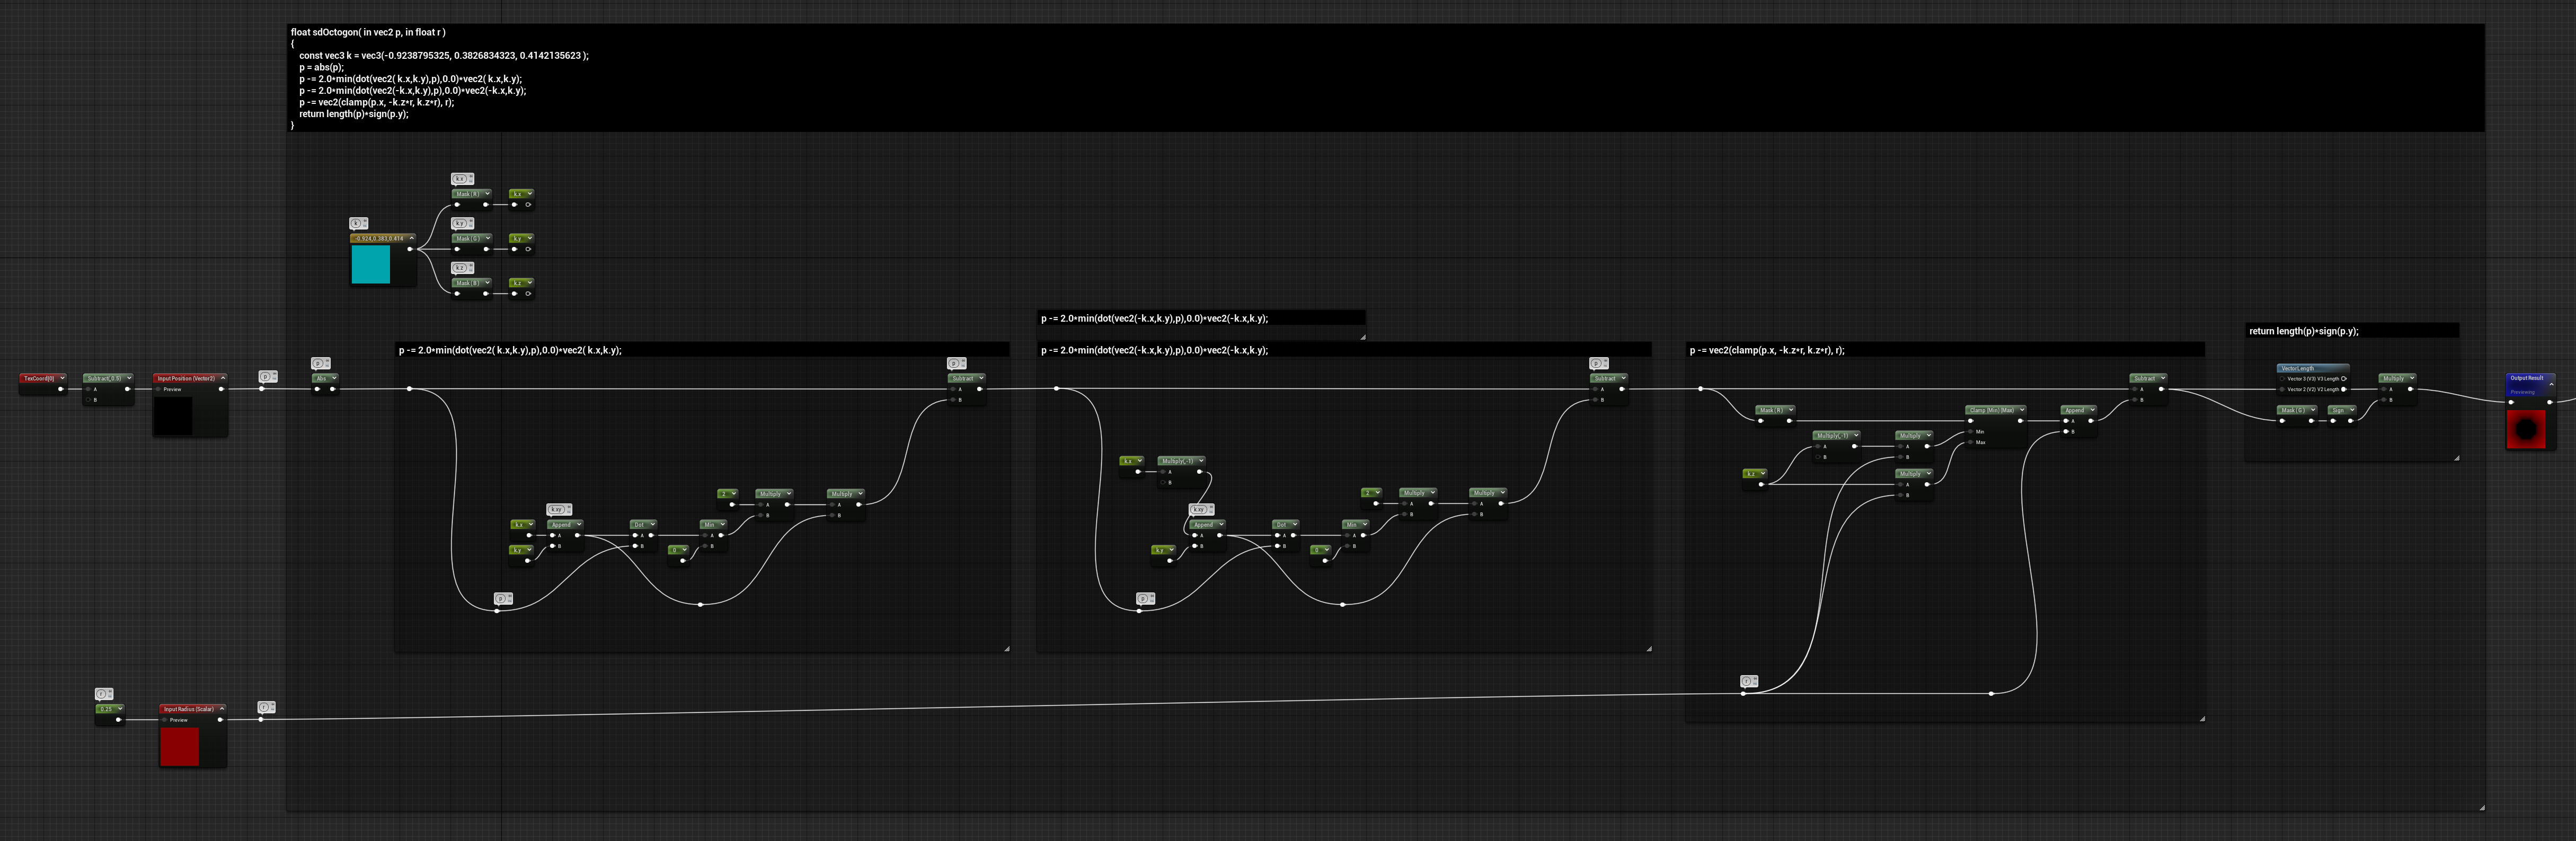Click the cyan preview swatch of the constant vector

click(371, 264)
